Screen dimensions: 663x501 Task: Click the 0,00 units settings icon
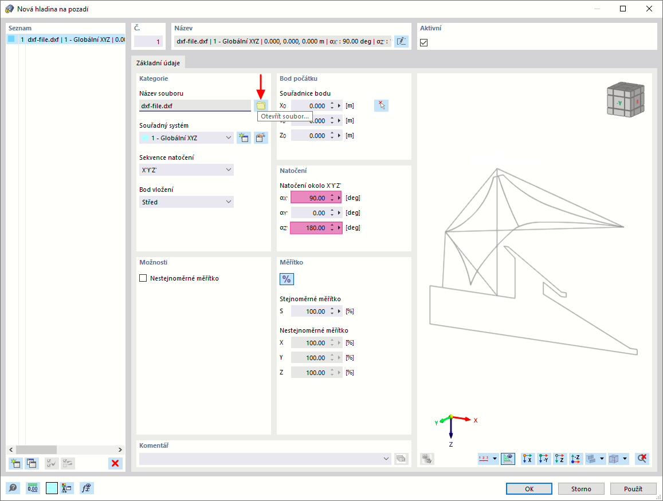pyautogui.click(x=33, y=488)
